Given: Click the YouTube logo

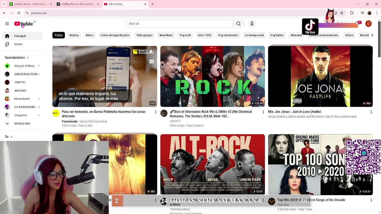Looking at the screenshot, I should click(24, 24).
